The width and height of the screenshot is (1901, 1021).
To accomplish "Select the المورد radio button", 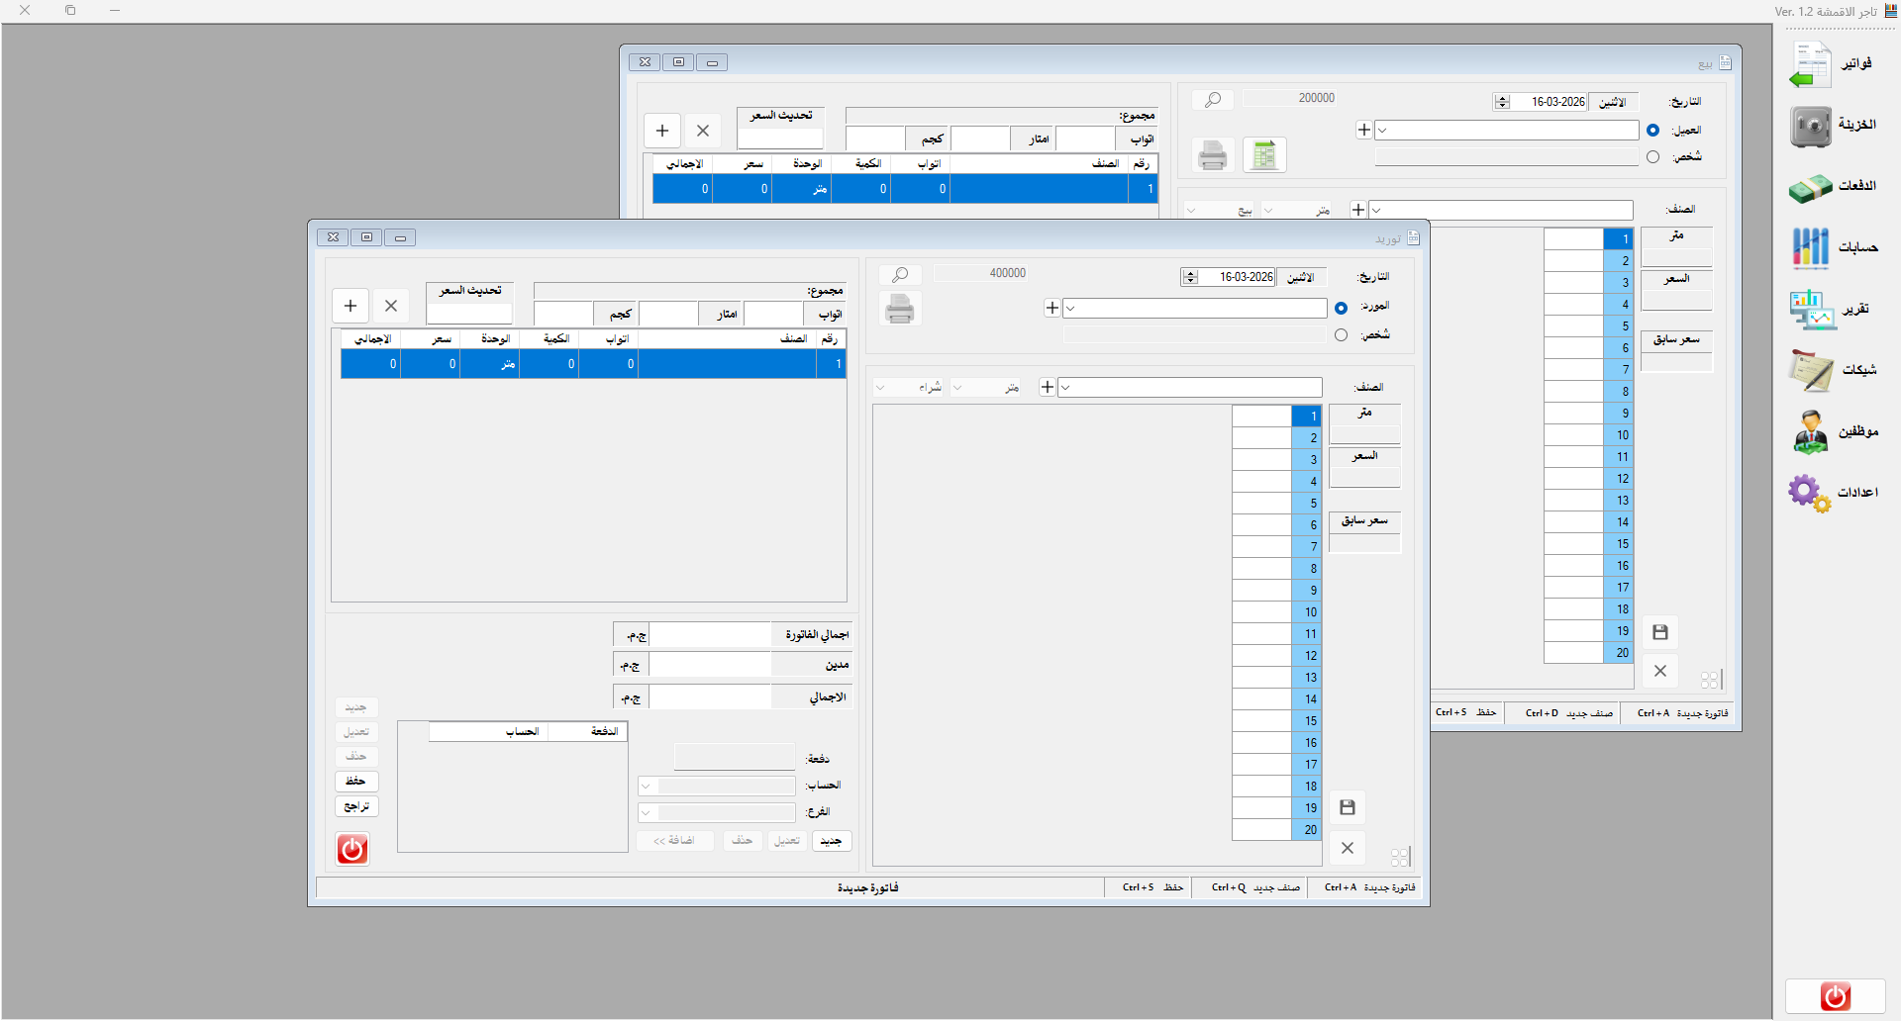I will [x=1341, y=308].
